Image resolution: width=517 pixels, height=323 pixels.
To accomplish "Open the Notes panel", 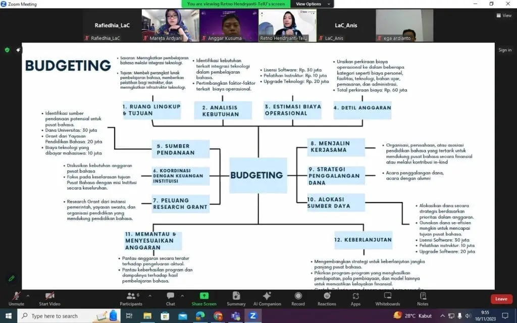I will pyautogui.click(x=423, y=298).
